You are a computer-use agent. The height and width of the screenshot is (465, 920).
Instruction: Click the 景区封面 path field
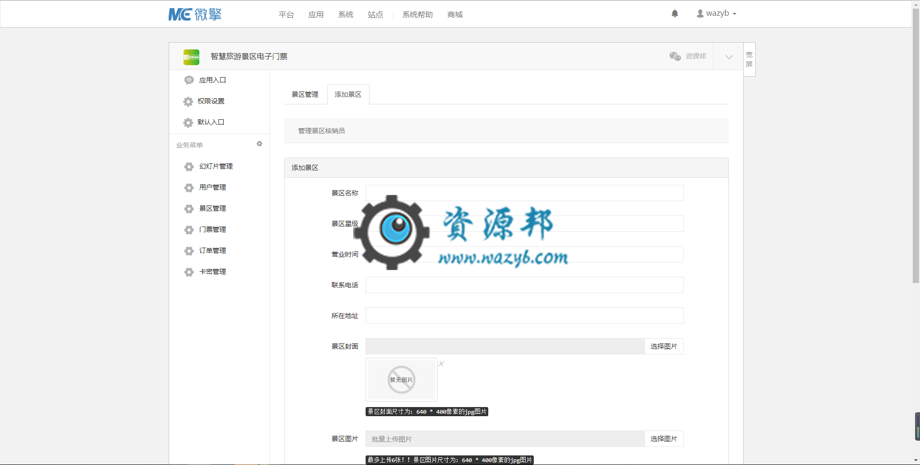(x=505, y=346)
